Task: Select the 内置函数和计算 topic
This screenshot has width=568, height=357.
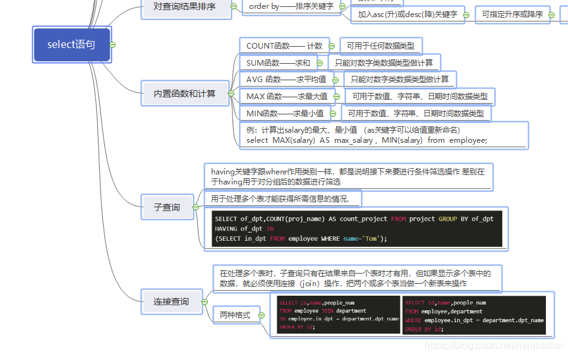Action: [x=185, y=94]
